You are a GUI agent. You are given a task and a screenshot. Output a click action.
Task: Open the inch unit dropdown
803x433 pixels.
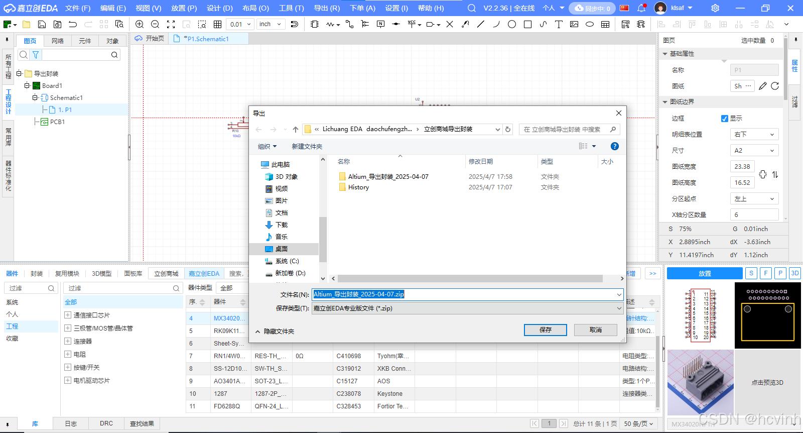coord(271,24)
